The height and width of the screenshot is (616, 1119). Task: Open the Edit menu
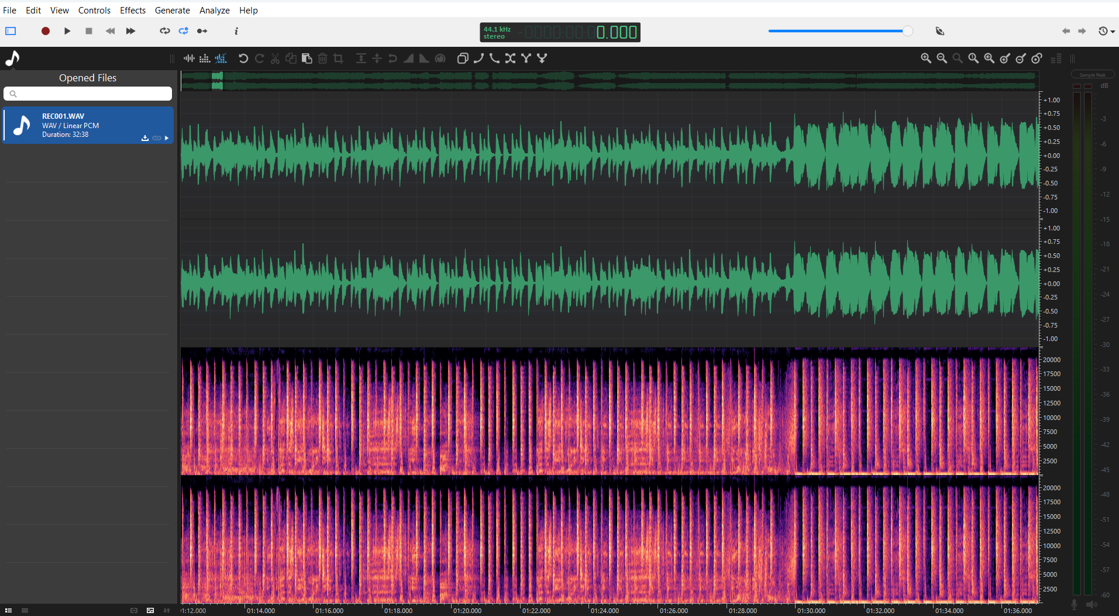[x=33, y=10]
